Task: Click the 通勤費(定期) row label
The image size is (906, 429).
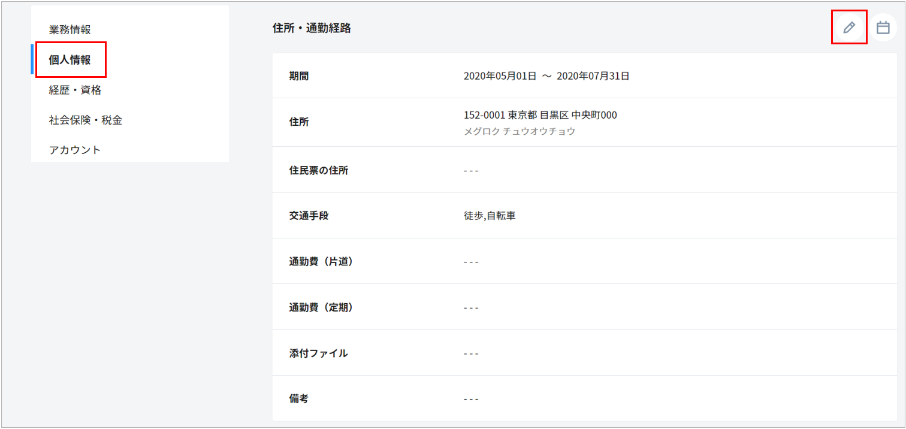Action: pyautogui.click(x=321, y=307)
